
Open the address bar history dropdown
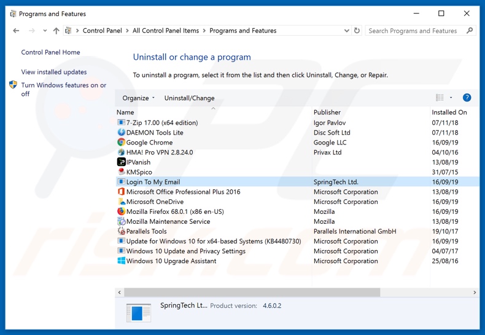coord(347,31)
